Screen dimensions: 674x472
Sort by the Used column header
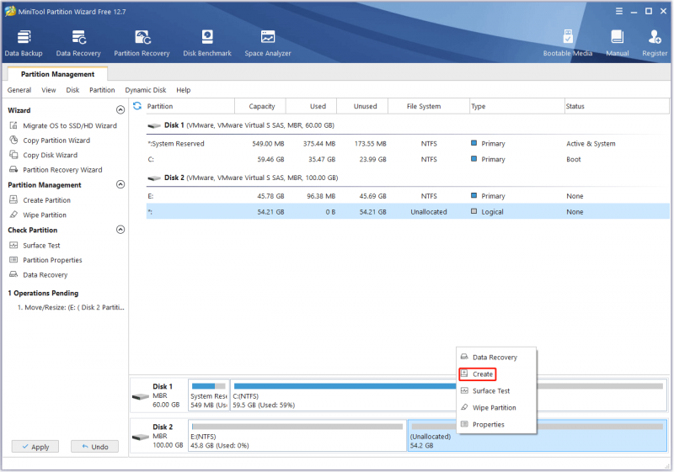coord(312,106)
